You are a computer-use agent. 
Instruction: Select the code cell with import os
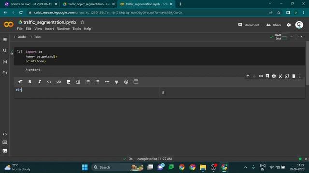pyautogui.click(x=160, y=56)
